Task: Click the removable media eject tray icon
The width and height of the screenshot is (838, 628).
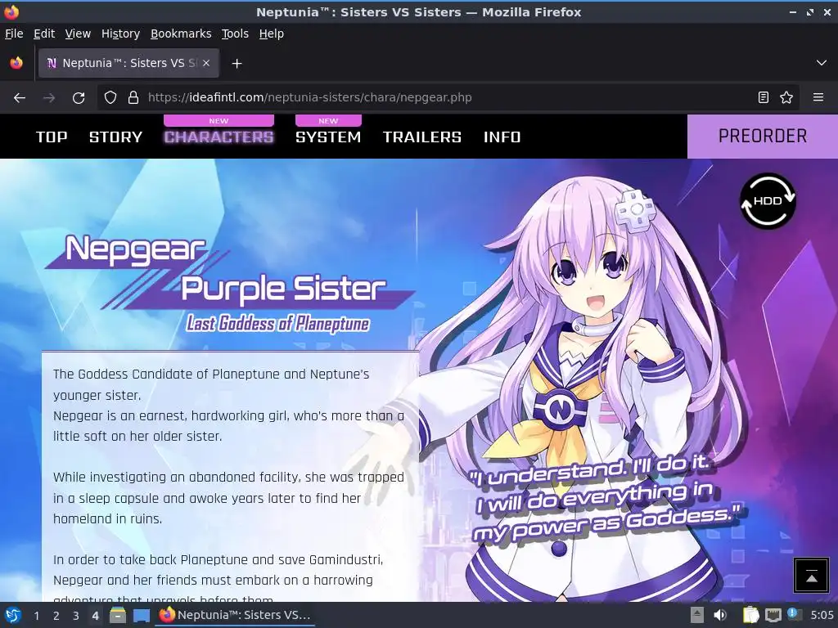Action: click(x=697, y=615)
